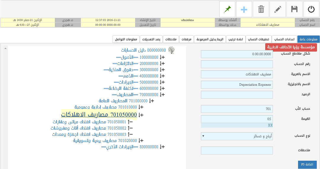Click the green pin icon in toolbar
The height and width of the screenshot is (169, 320).
227,9
